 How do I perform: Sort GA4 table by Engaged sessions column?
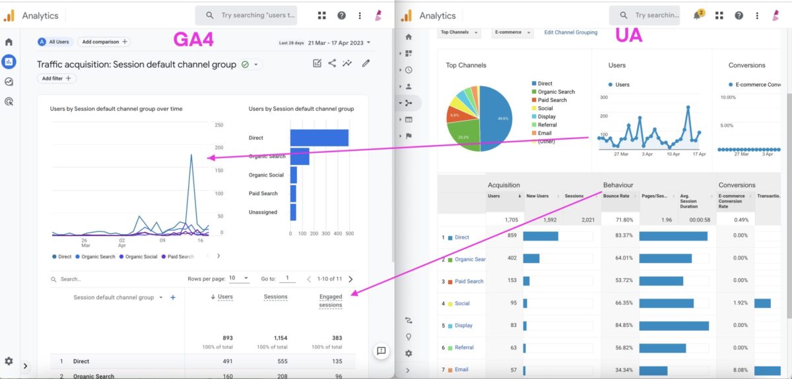coord(330,301)
